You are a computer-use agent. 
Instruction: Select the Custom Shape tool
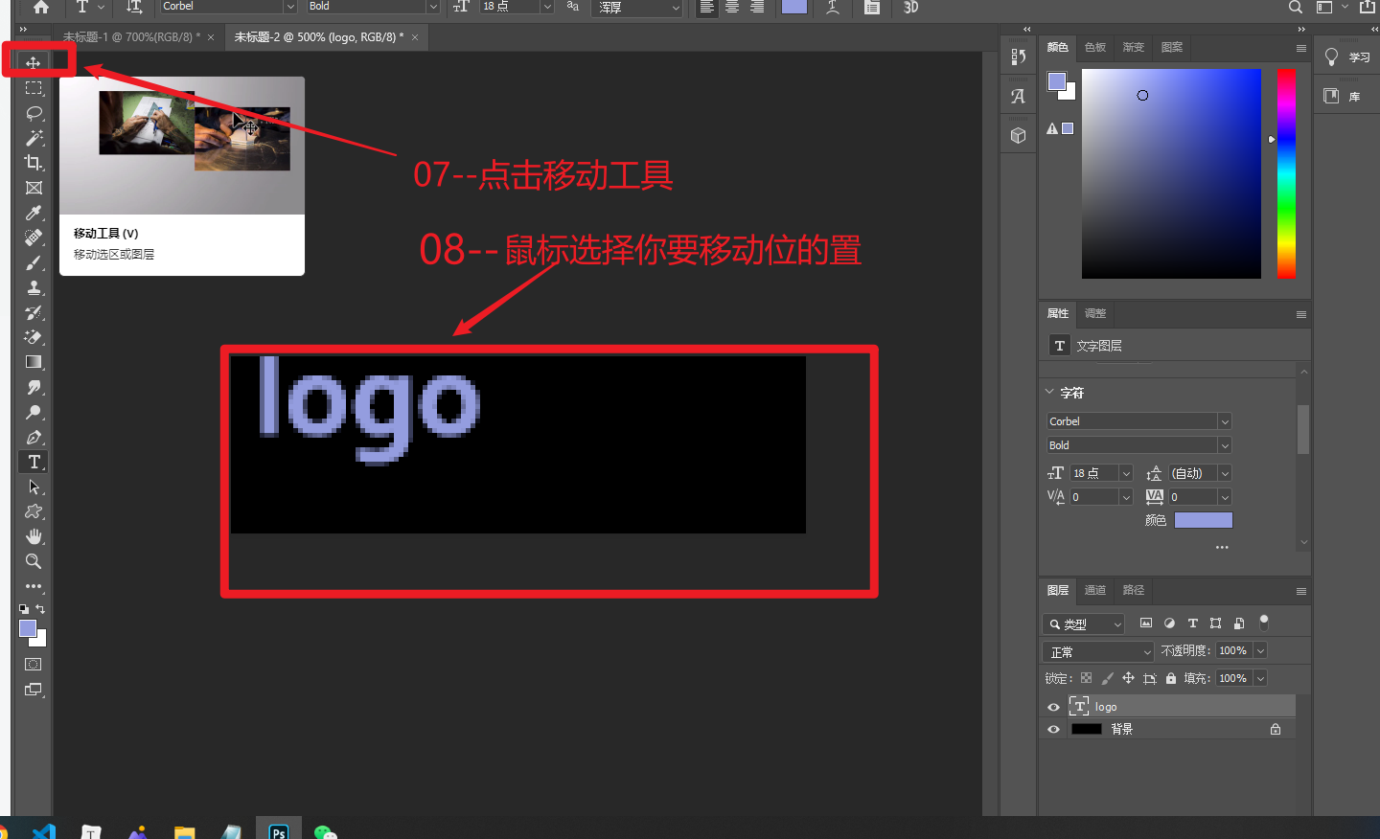(34, 511)
